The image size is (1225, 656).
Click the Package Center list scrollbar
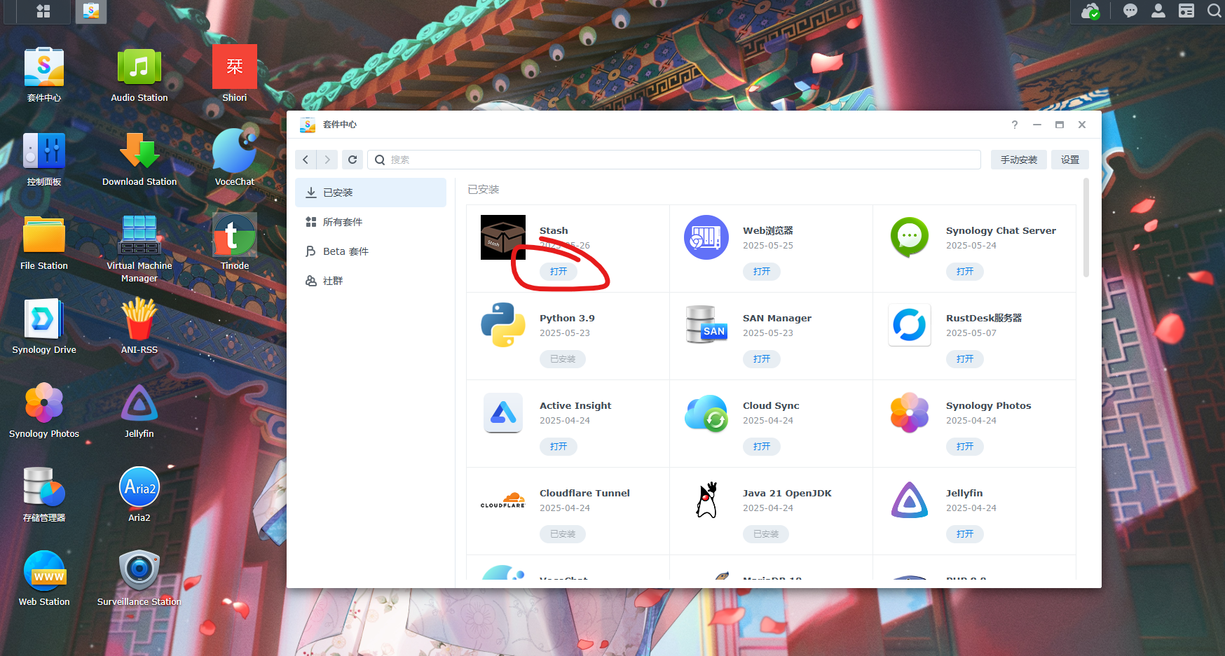[1086, 228]
